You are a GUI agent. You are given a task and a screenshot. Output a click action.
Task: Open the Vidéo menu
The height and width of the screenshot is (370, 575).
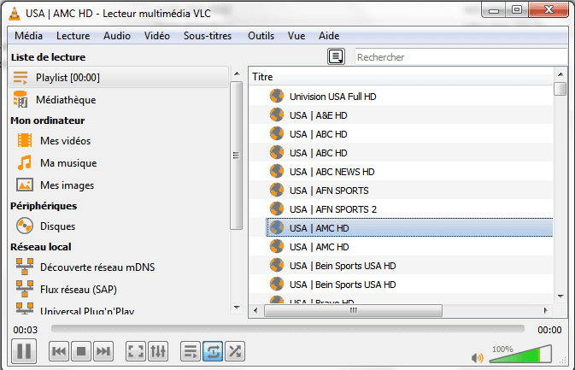[157, 36]
